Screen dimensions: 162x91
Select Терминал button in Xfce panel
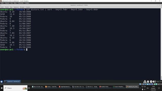click(12, 82)
